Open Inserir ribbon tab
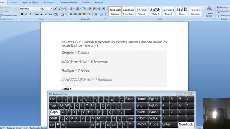Viewport: 230px width, 129px height. click(x=14, y=3)
